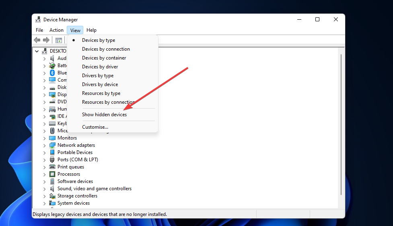The image size is (393, 226).
Task: Expand the Software devices category
Action: [x=44, y=182]
